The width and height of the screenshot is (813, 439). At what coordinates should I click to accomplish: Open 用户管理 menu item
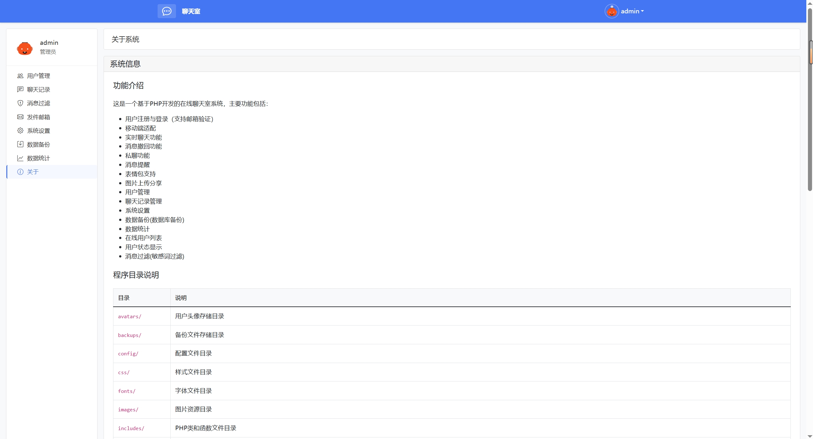38,76
